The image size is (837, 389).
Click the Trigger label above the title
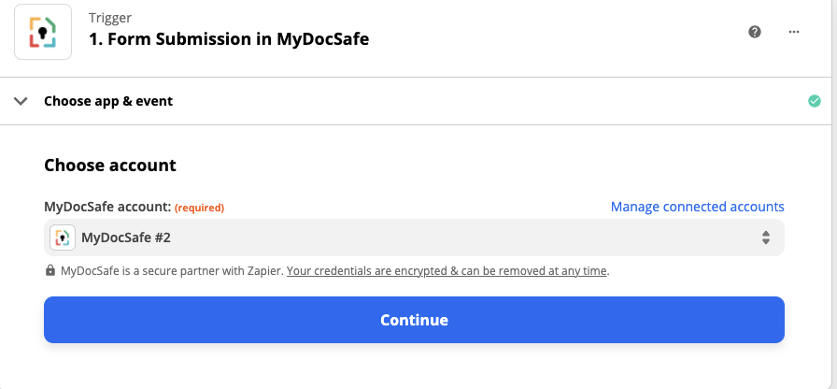[x=109, y=18]
